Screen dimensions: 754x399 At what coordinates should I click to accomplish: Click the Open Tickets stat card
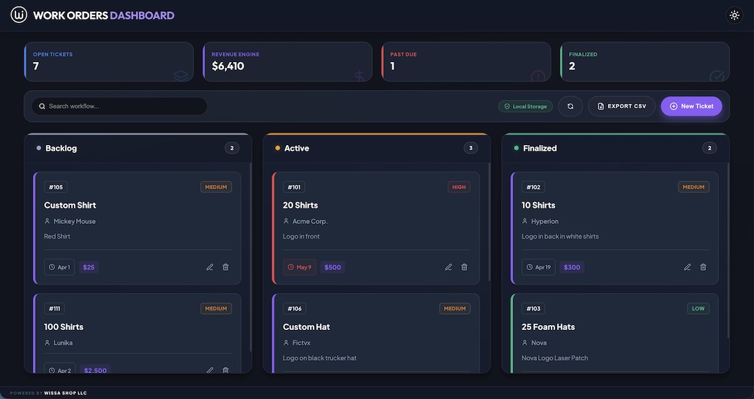pyautogui.click(x=109, y=61)
